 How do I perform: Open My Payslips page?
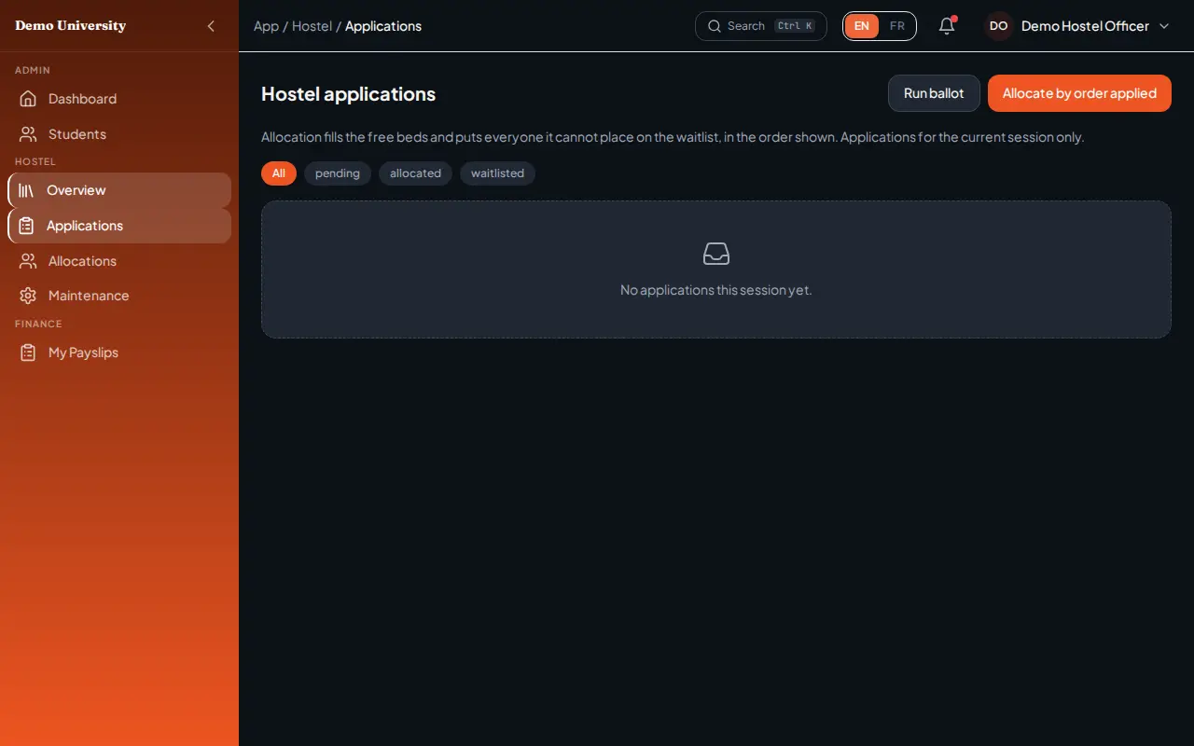click(119, 352)
